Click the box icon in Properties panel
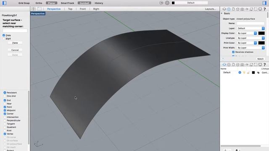Image resolution: width=269 pixels, height=151 pixels. [237, 9]
